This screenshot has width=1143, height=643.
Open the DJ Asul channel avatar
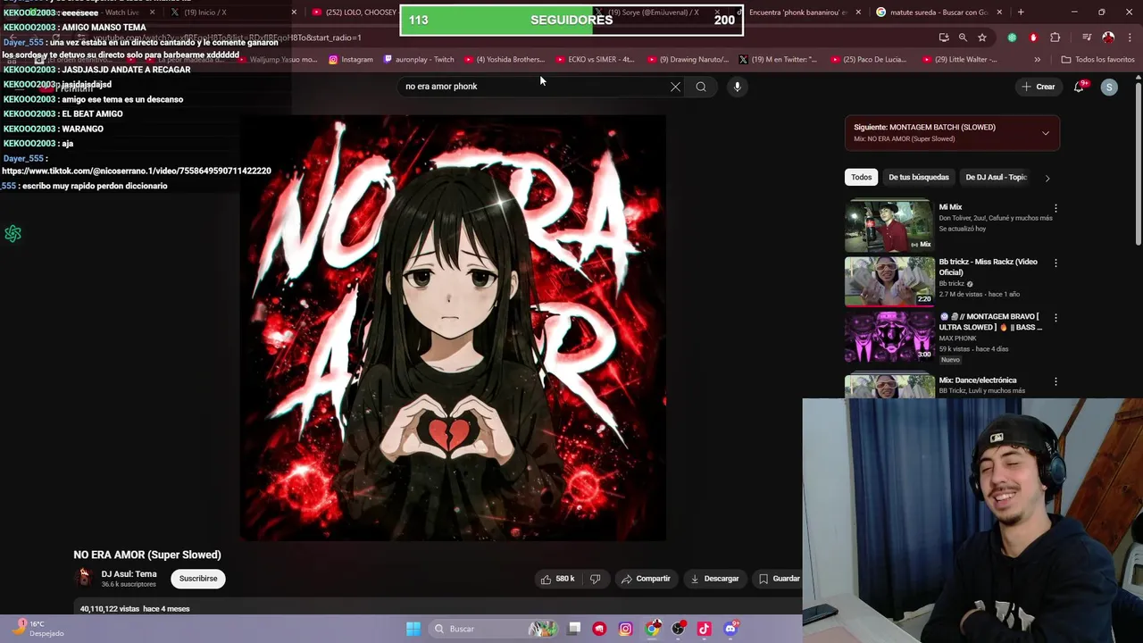tap(84, 578)
